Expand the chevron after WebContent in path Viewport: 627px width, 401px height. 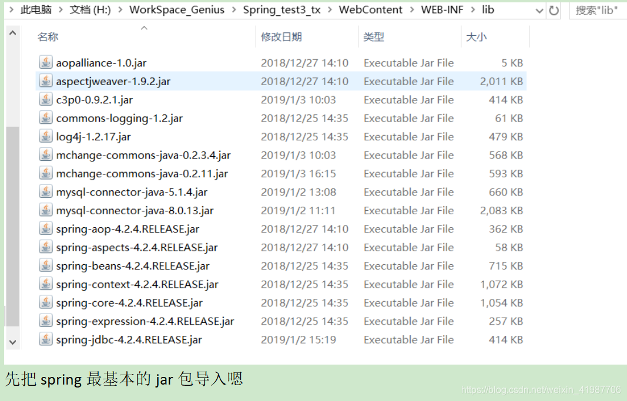[x=412, y=9]
